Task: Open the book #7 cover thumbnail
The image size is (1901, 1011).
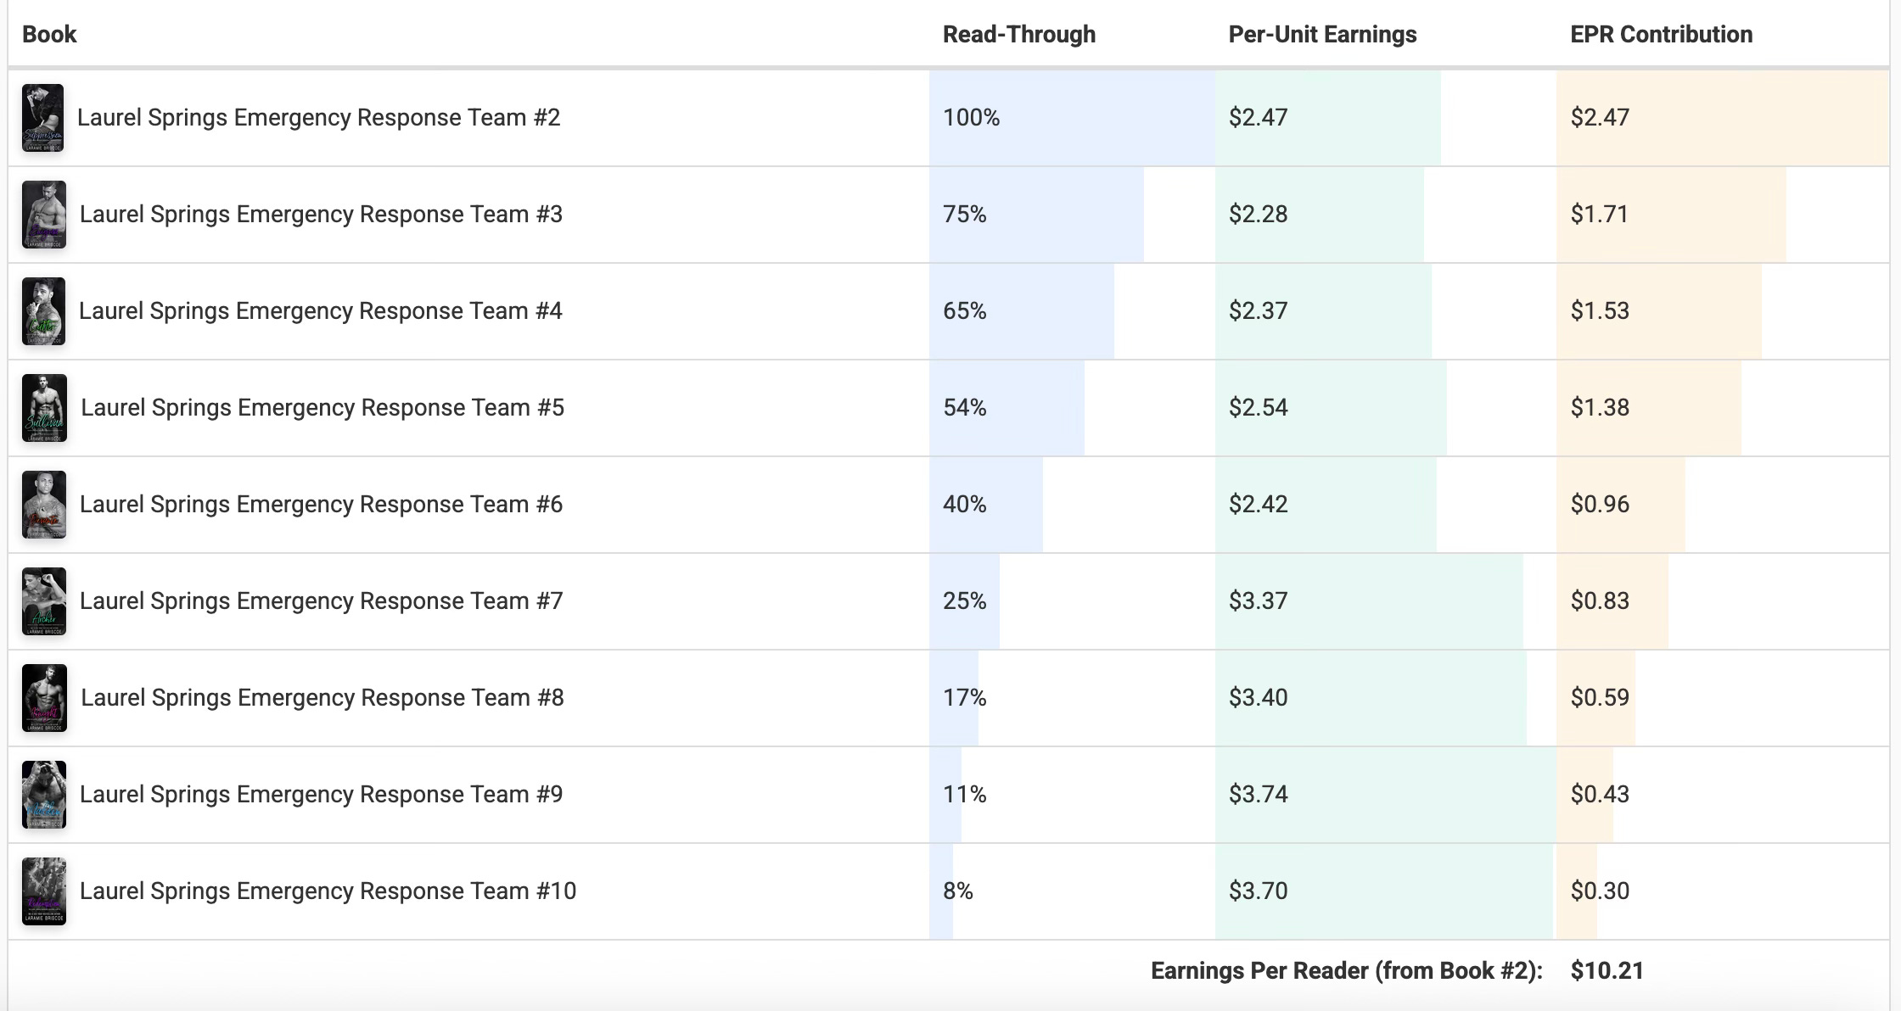Action: 43,601
